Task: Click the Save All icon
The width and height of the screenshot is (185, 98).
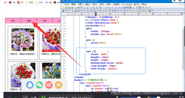Action: tap(72, 7)
